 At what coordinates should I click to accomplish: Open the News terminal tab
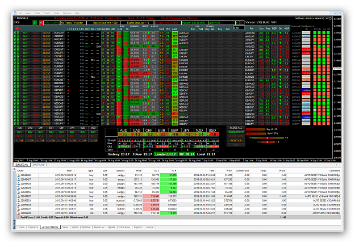point(65,227)
